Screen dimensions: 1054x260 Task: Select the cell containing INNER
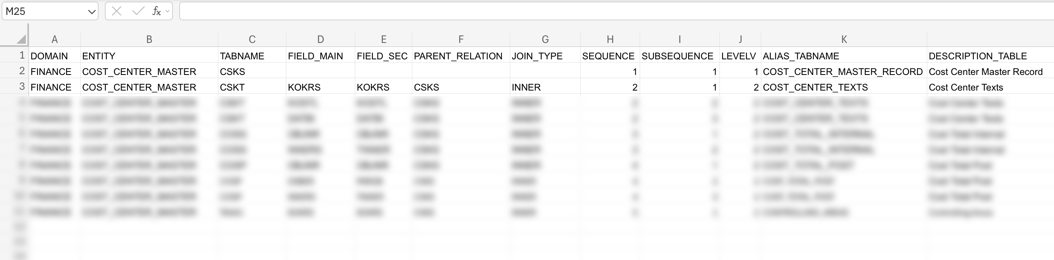coord(545,87)
